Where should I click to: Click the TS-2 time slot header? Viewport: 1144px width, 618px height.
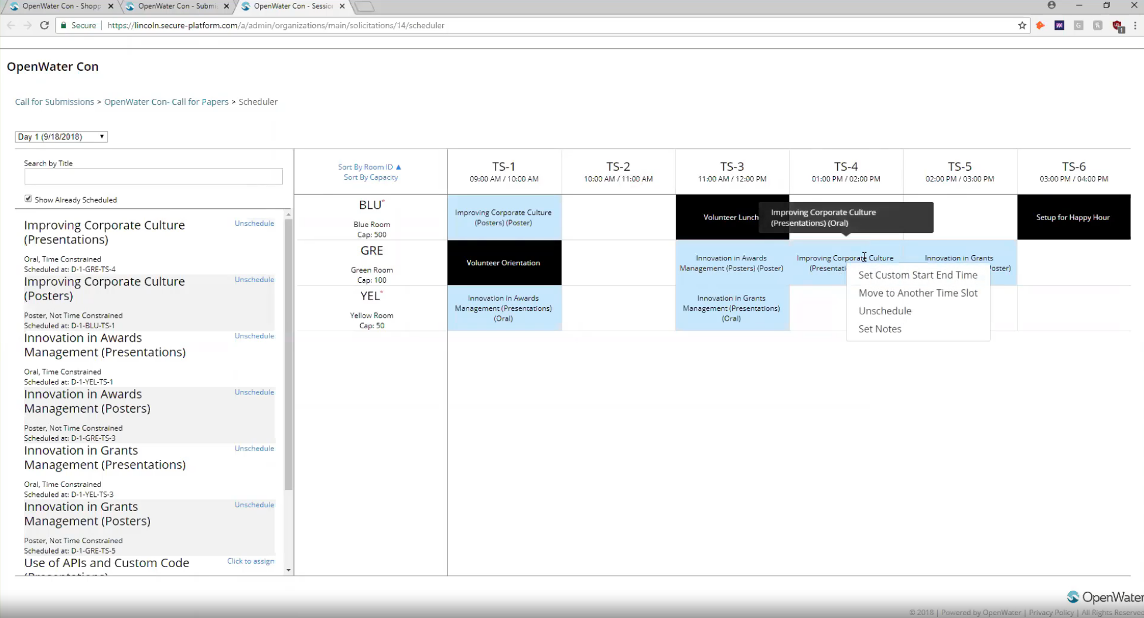(x=618, y=172)
